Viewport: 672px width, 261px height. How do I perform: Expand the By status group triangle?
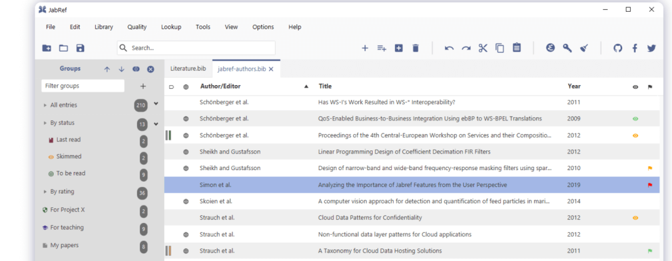click(45, 123)
